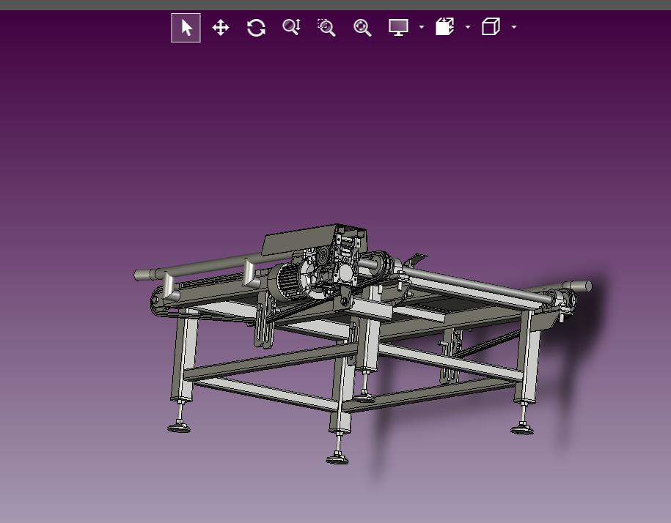Select the arrow pointer tool
Viewport: 671px width, 523px height.
point(186,28)
